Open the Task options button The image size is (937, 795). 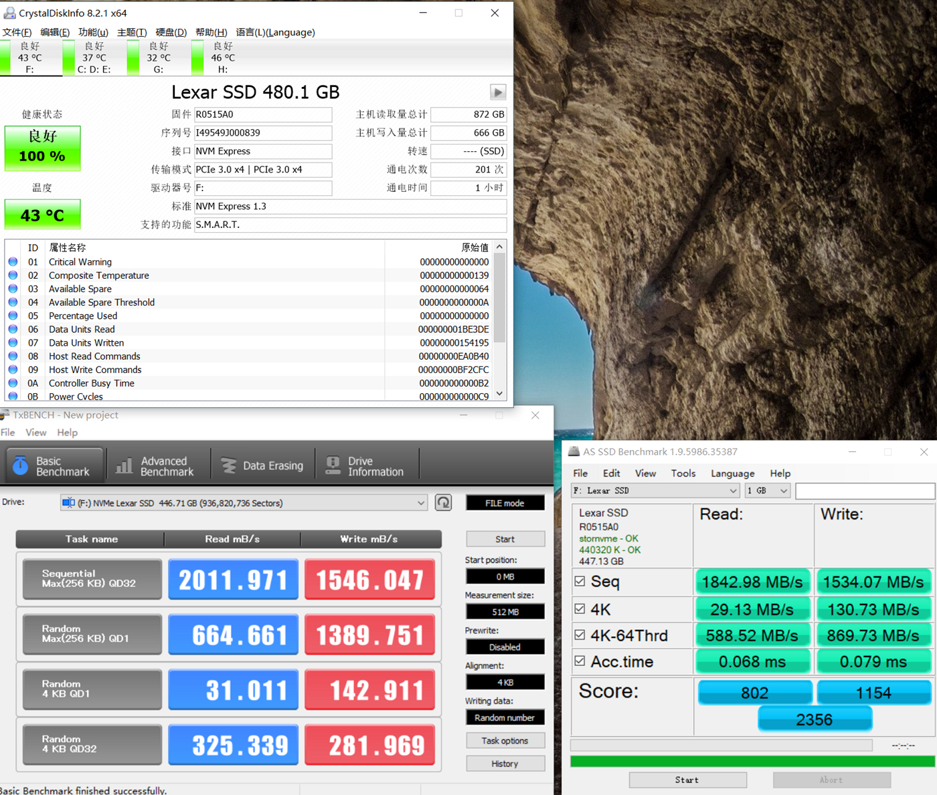point(505,741)
